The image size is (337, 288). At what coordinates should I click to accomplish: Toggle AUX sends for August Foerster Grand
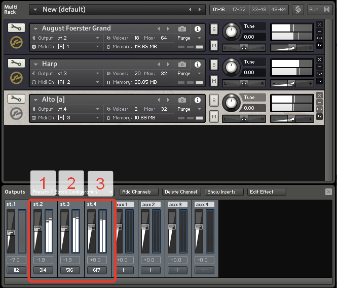pos(319,38)
